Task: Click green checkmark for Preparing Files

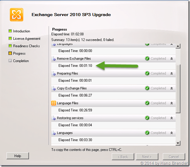Action: point(147,73)
